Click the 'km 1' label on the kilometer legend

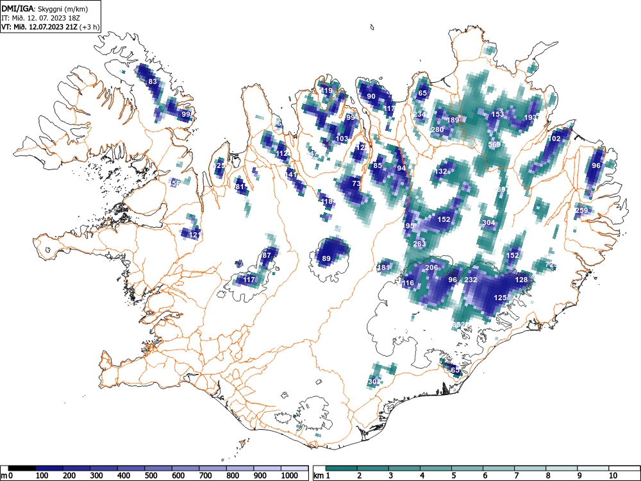coord(322,476)
